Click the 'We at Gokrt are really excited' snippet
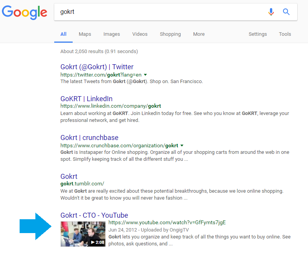 click(x=172, y=195)
